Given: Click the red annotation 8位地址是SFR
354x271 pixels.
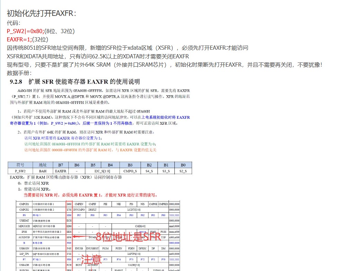Looking at the screenshot, I should pyautogui.click(x=128, y=237).
